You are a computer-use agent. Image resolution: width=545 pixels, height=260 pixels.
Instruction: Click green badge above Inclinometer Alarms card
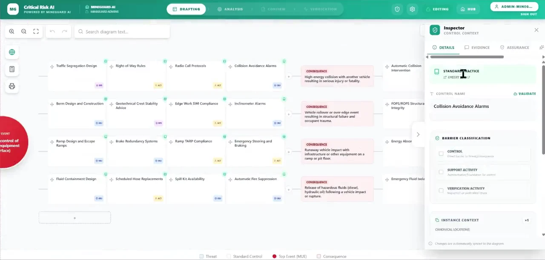(284, 99)
